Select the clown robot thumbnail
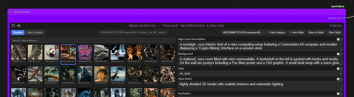Screen dimensions: 354x97 tap(168, 74)
